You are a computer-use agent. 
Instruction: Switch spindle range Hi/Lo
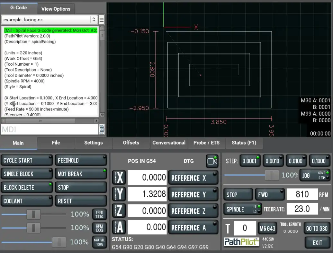point(242,209)
